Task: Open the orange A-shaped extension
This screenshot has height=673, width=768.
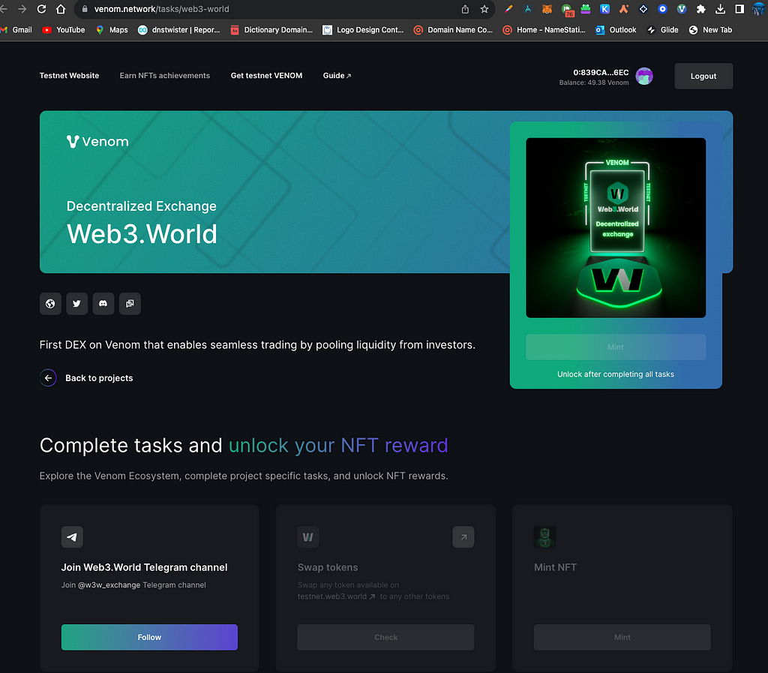Action: pos(624,9)
